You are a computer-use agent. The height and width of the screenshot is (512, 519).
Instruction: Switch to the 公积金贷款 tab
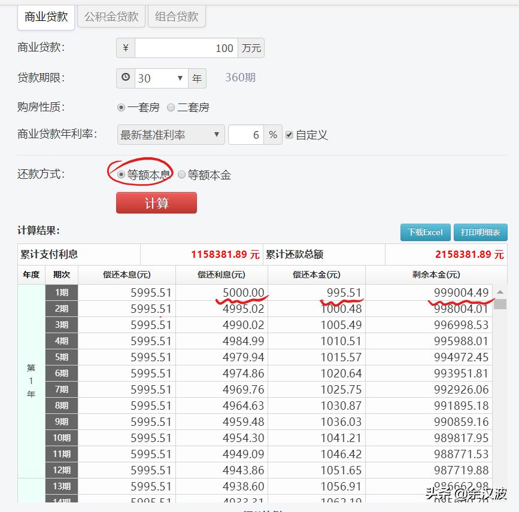pos(111,17)
